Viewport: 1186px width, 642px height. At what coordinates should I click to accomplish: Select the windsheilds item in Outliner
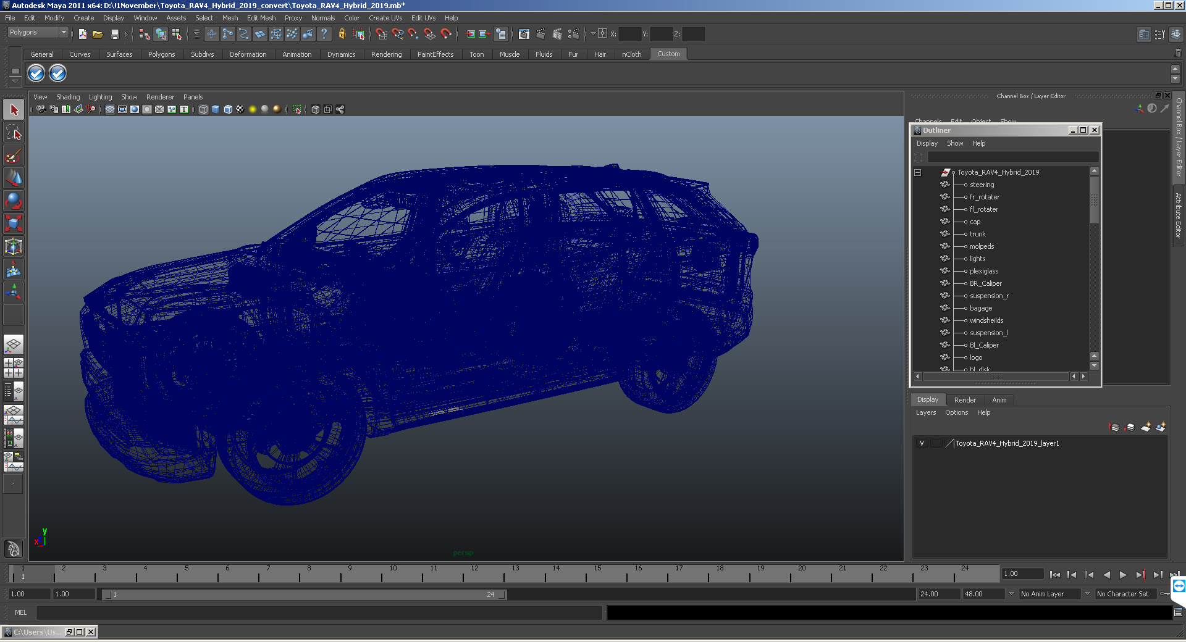point(986,320)
